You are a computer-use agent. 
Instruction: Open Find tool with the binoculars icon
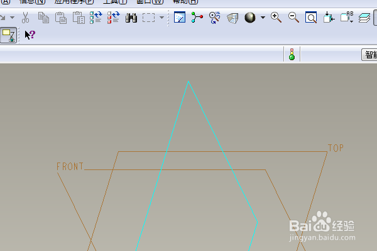coord(131,18)
